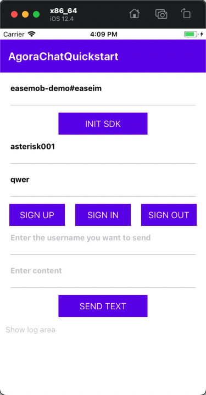Screen dimensions: 206x395
Task: Maximize the simulator with the green button
Action: click(x=36, y=14)
